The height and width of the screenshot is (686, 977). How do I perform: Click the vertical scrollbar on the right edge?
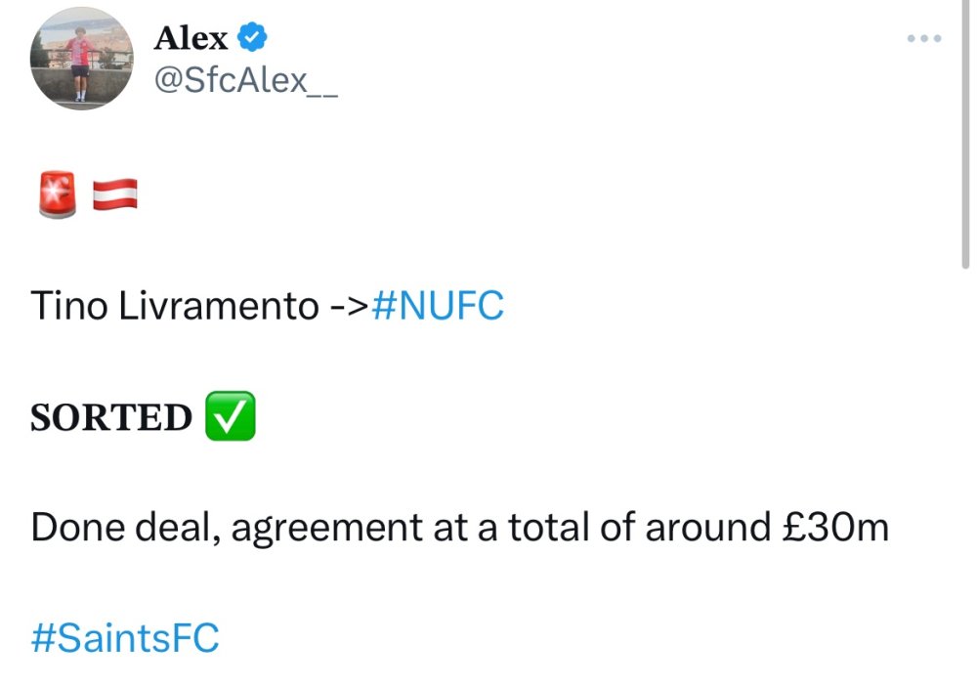966,137
